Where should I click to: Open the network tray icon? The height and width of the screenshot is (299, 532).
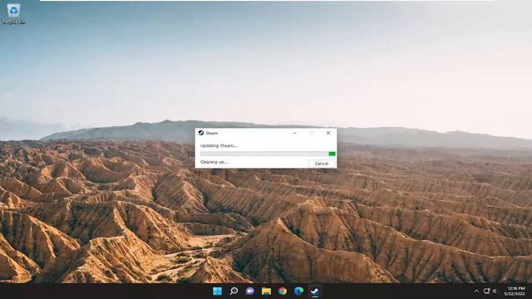[486, 291]
